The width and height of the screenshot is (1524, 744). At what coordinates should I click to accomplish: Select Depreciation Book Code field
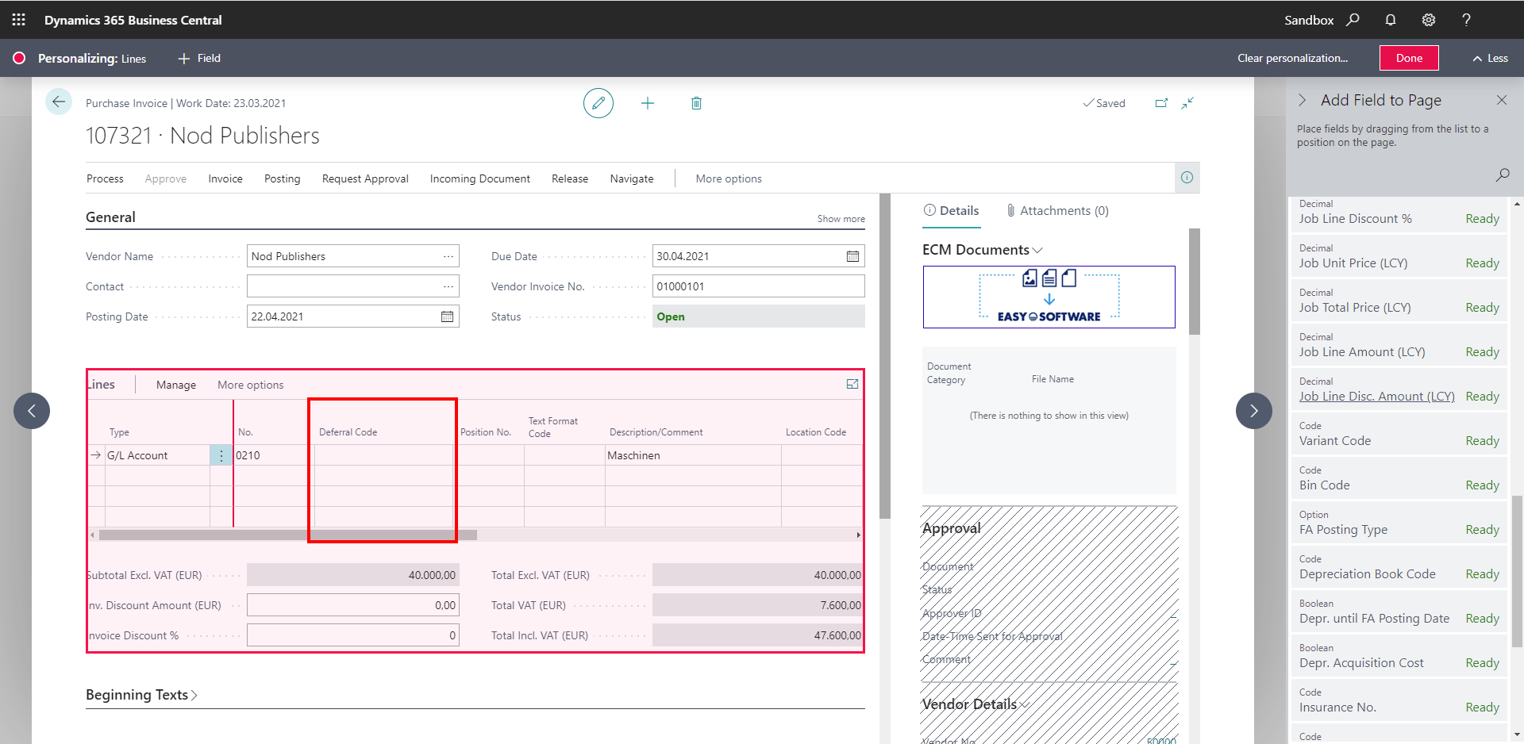click(x=1399, y=566)
